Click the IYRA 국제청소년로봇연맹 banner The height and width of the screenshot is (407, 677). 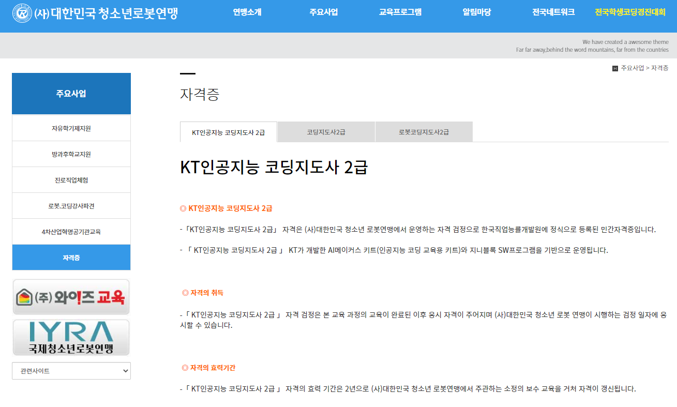click(x=71, y=337)
